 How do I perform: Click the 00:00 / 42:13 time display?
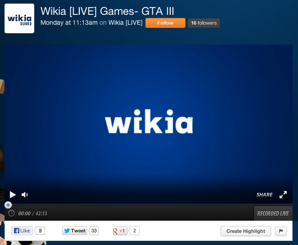click(33, 213)
